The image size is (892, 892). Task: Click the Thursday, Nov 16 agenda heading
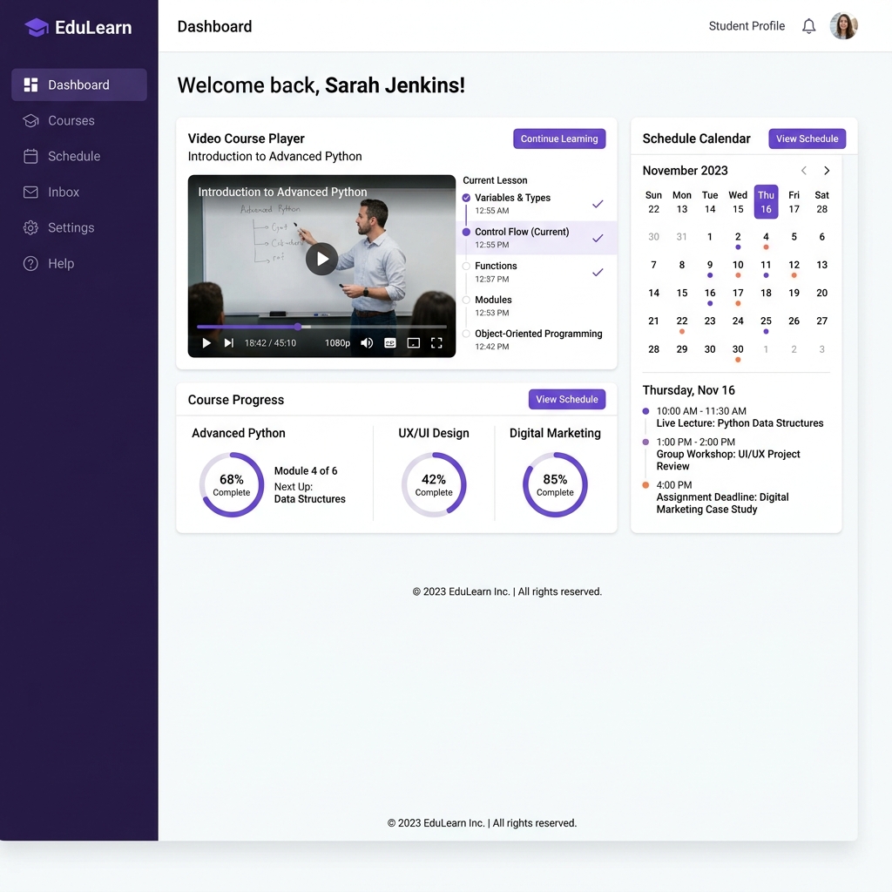[688, 390]
